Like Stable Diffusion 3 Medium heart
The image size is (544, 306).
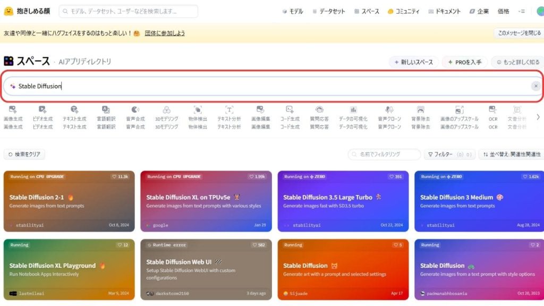click(531, 176)
